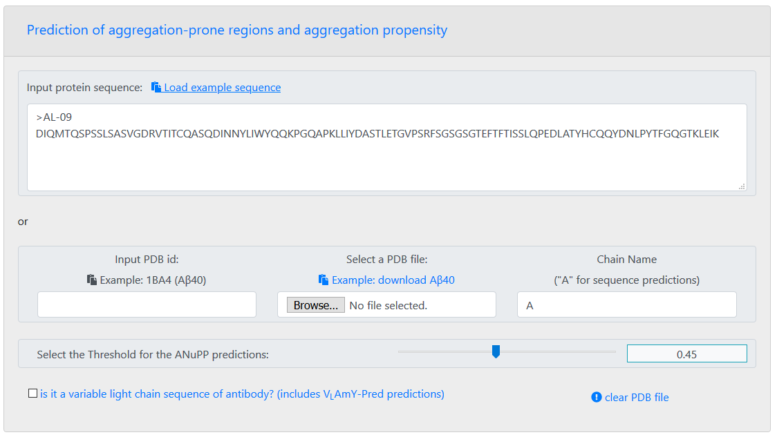Click the copy icon beside Load example sequence

[156, 87]
